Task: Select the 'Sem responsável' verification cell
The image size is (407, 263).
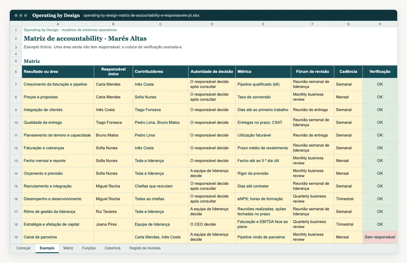Action: click(380, 237)
